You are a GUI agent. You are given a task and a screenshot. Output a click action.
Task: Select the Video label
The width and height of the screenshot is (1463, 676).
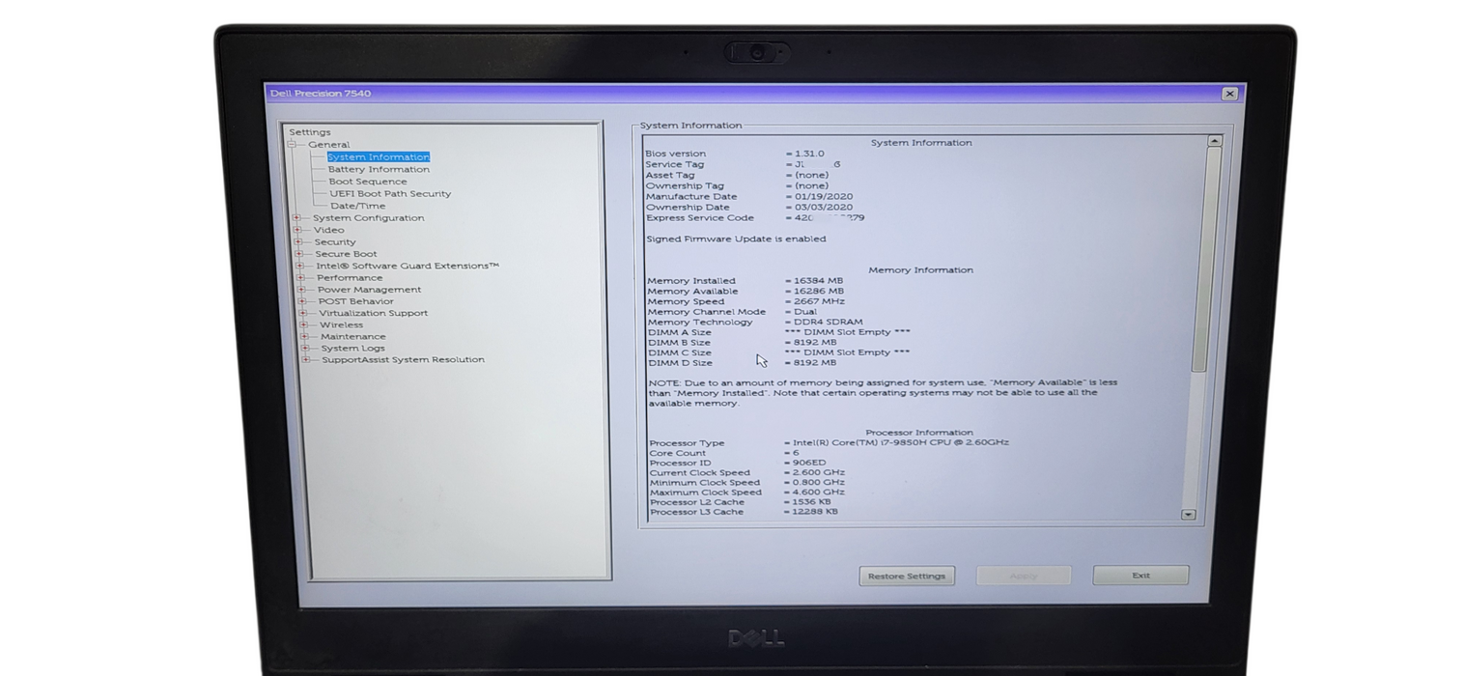point(329,230)
